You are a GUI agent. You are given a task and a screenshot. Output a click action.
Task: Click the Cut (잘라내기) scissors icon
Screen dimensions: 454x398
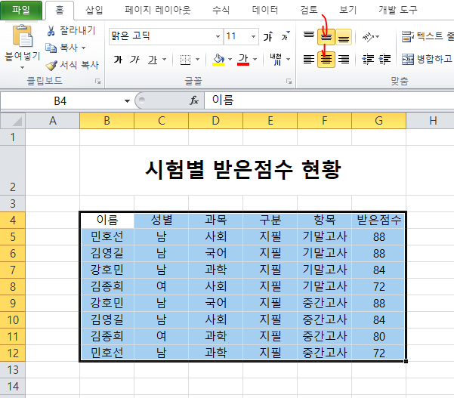pos(51,31)
